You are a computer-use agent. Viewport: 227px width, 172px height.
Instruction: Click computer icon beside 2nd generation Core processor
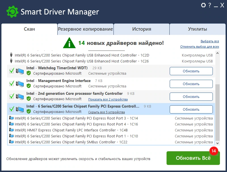tap(20, 97)
